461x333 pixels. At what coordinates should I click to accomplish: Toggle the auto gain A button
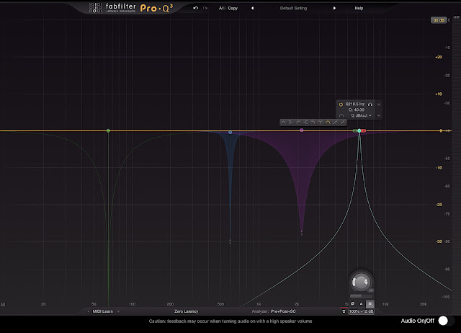pyautogui.click(x=362, y=303)
